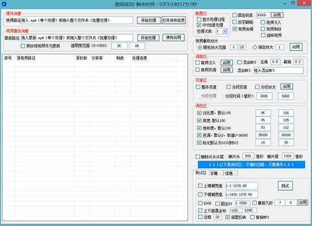This screenshot has width=312, height=226.
Task: Click the application icon in the title bar
Action: 4,3
